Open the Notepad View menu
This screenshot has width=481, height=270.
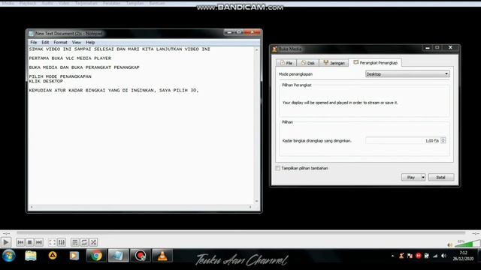pyautogui.click(x=77, y=42)
